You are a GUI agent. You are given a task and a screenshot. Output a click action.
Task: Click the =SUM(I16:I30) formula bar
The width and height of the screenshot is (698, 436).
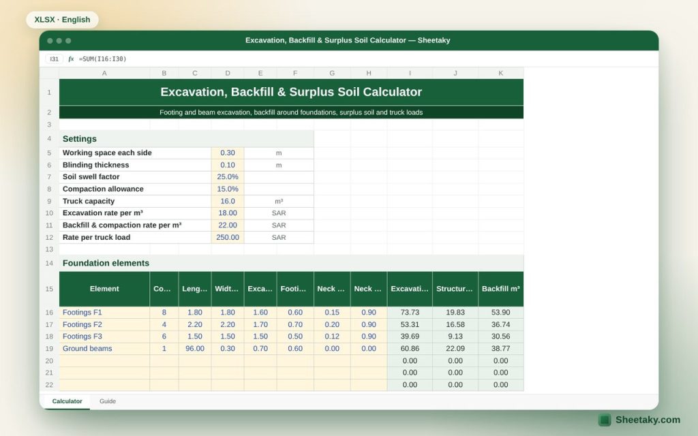(103, 59)
